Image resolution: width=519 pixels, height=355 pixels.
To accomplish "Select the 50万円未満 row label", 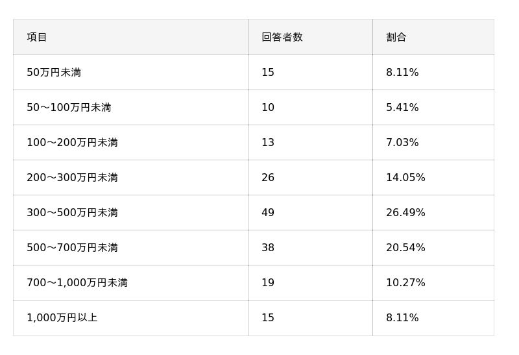I will 54,73.
